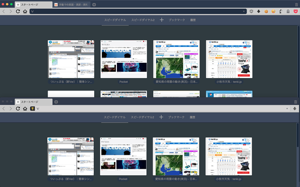
Task: Click the cookie extension icon
Action: [266, 12]
